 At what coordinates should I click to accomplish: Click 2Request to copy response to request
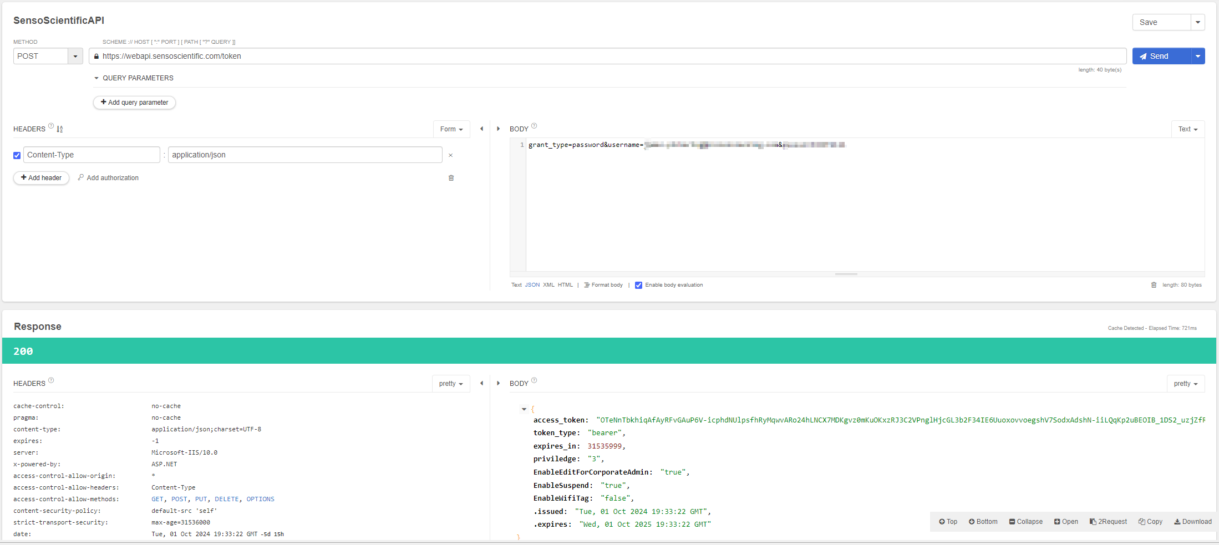point(1108,522)
